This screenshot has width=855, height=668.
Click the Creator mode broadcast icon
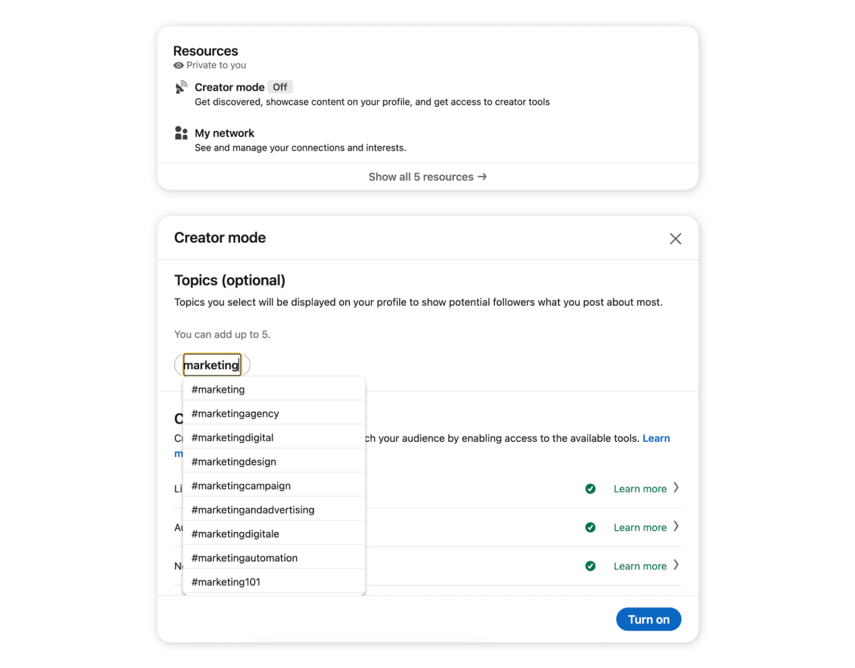[x=181, y=87]
